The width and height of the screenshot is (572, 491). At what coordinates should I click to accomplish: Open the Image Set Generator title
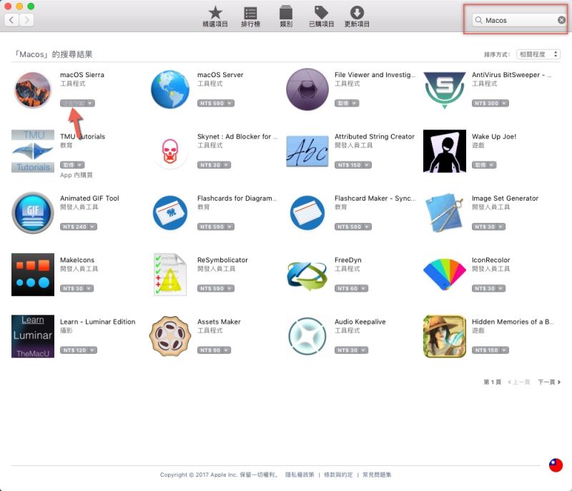(x=505, y=198)
